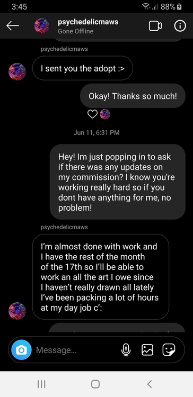193x397 pixels.
Task: Select the 'Okay! Thanks so much!' message bubble
Action: click(133, 96)
